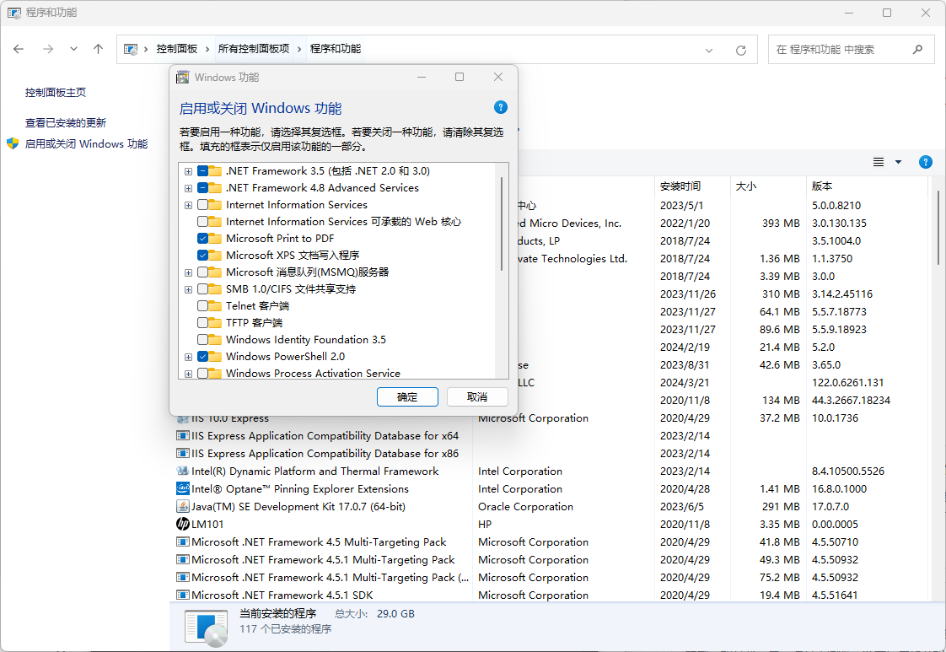Viewport: 946px width, 652px height.
Task: Click the control panel icon in address bar
Action: 131,50
